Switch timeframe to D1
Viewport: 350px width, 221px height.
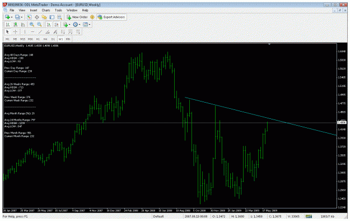click(53, 39)
